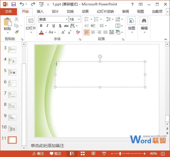Start slideshow from the status bar
This screenshot has width=170, height=157.
tap(104, 153)
